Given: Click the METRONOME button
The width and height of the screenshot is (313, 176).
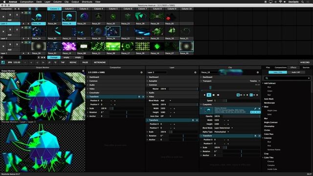Looking at the screenshot, I should (x=100, y=63).
